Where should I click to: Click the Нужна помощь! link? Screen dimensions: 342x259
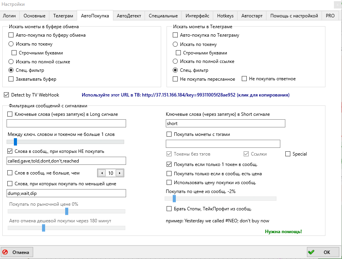click(283, 232)
